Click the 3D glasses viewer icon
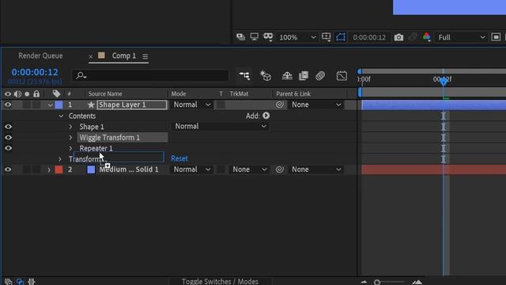506x285 pixels. pos(268,37)
